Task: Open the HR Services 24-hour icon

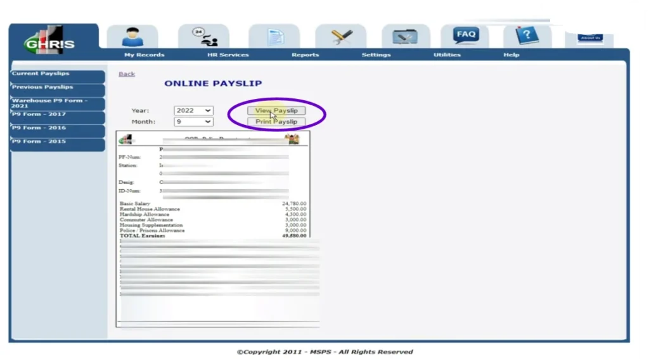Action: pos(204,37)
